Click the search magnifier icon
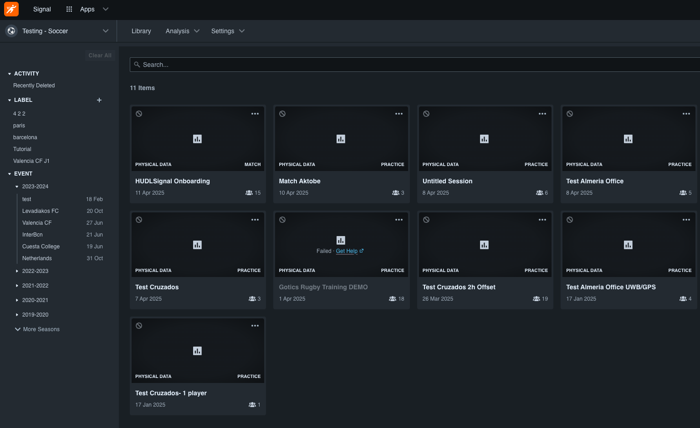Screen dimensions: 700x428 137,65
